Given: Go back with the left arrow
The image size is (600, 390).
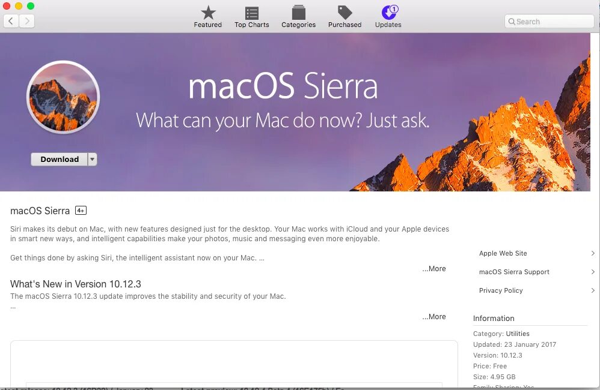Looking at the screenshot, I should click(11, 21).
